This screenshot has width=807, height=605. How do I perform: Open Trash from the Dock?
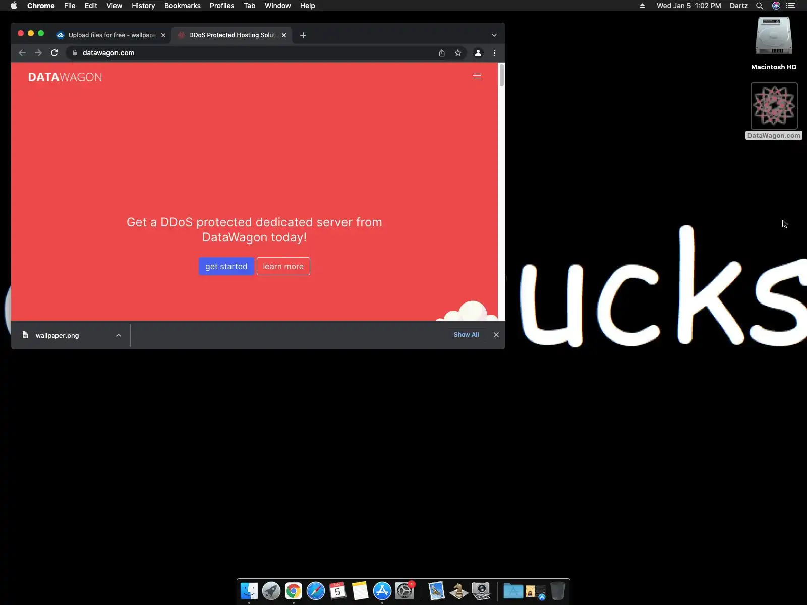point(557,591)
